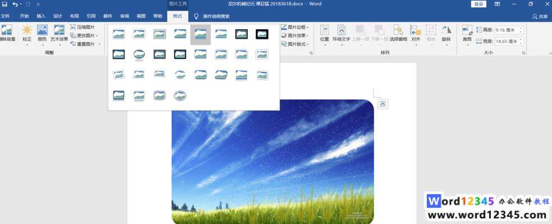Screen dimensions: 552x224
Task: Open the 文件 tab
Action: [x=5, y=16]
